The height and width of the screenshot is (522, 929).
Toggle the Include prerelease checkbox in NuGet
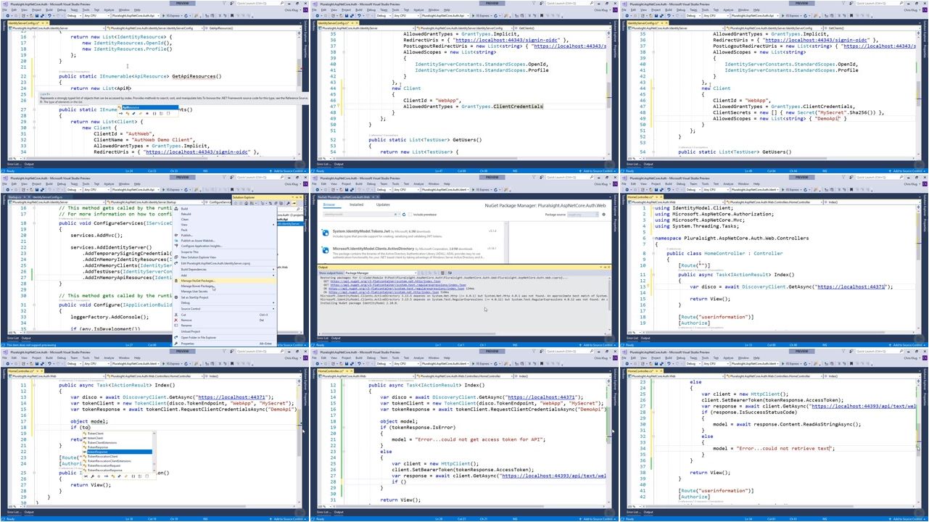(410, 215)
